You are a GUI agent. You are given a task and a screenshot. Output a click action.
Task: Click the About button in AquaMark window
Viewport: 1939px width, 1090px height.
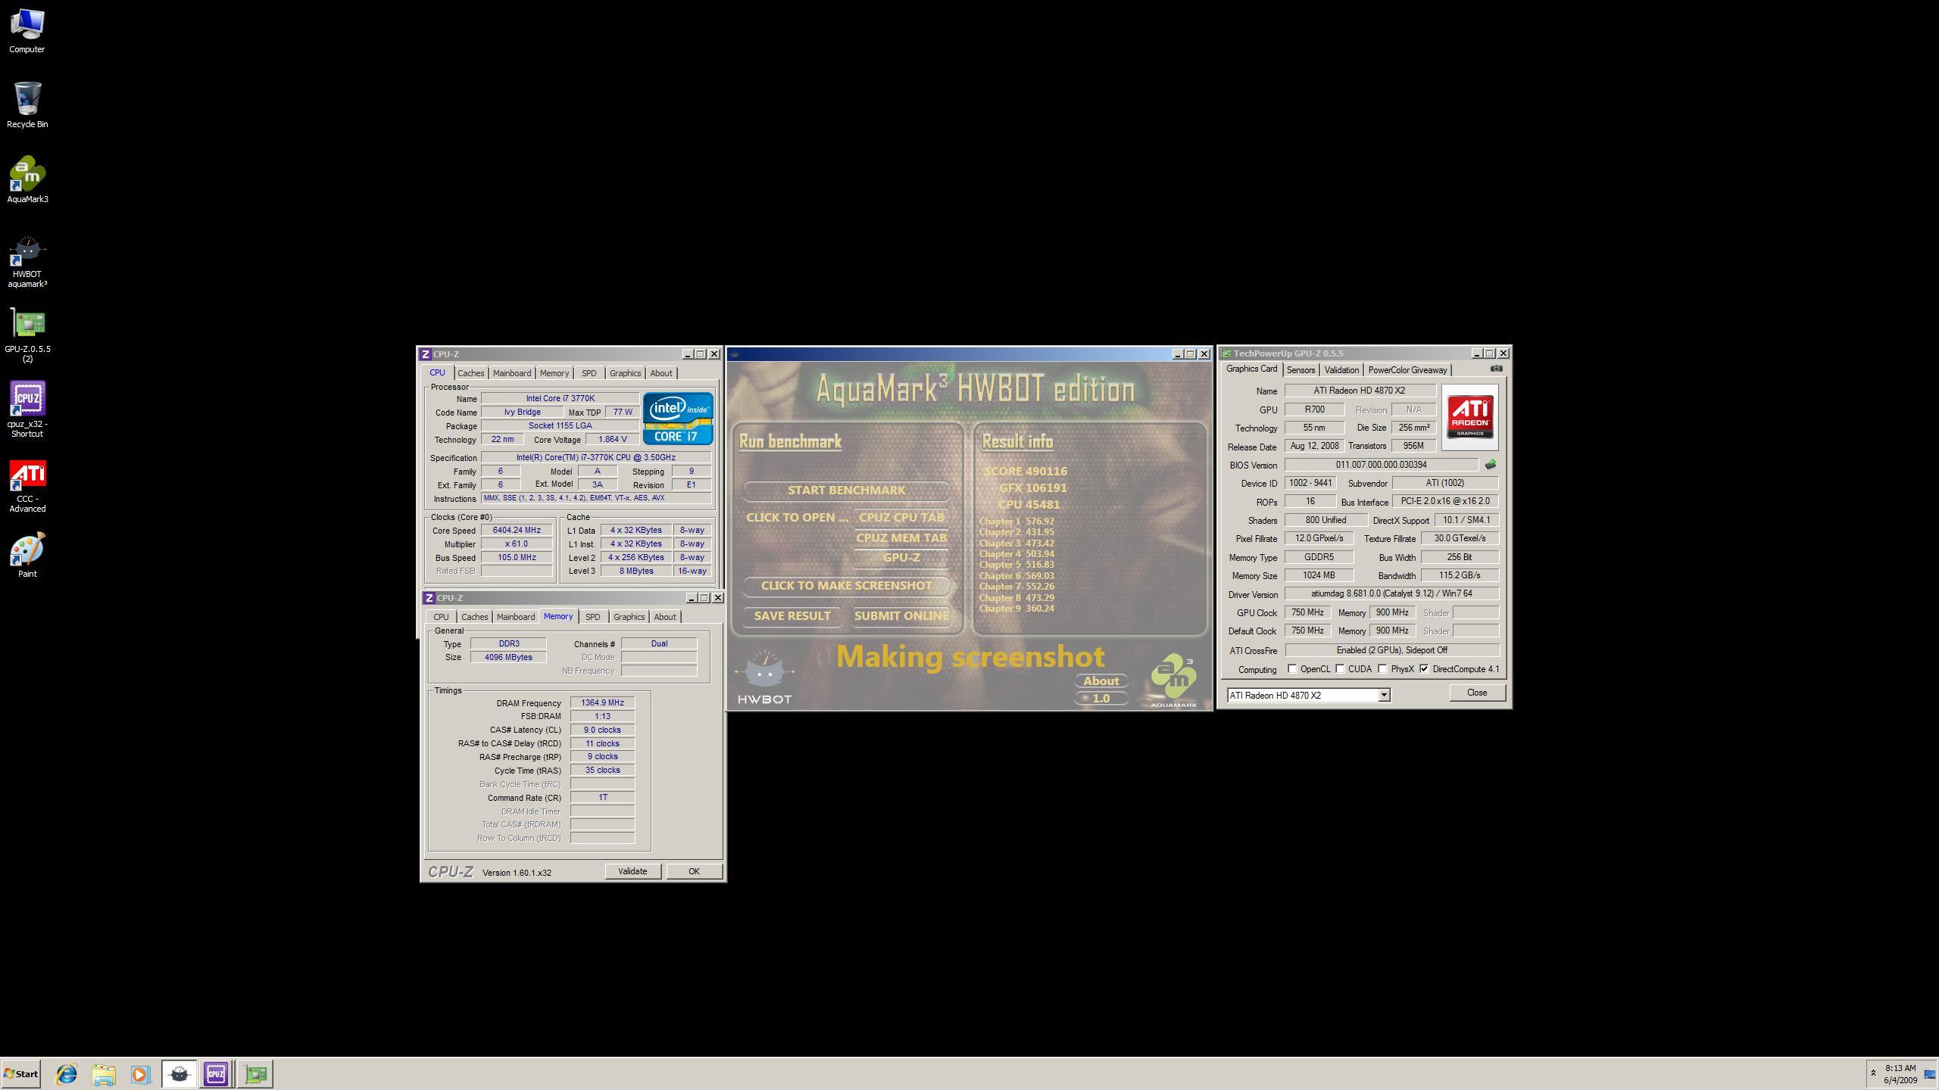(x=1101, y=681)
